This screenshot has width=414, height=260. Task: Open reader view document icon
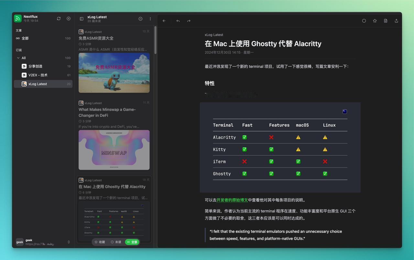coord(386,21)
